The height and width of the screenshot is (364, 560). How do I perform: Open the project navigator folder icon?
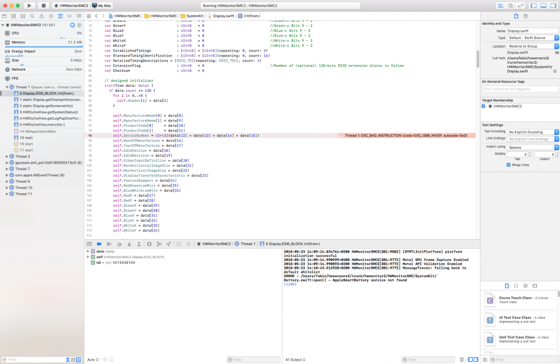coord(4,16)
